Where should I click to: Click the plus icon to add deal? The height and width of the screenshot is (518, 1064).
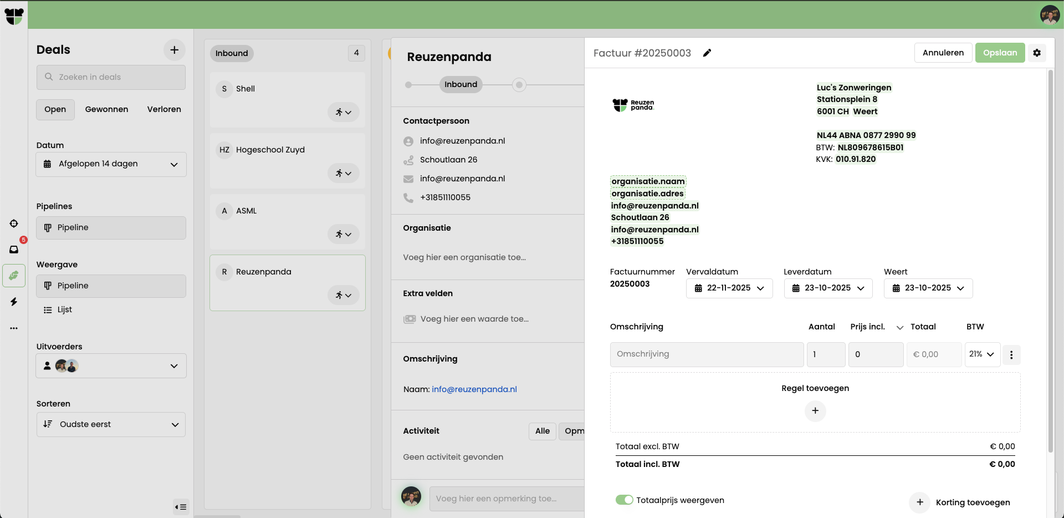tap(174, 50)
